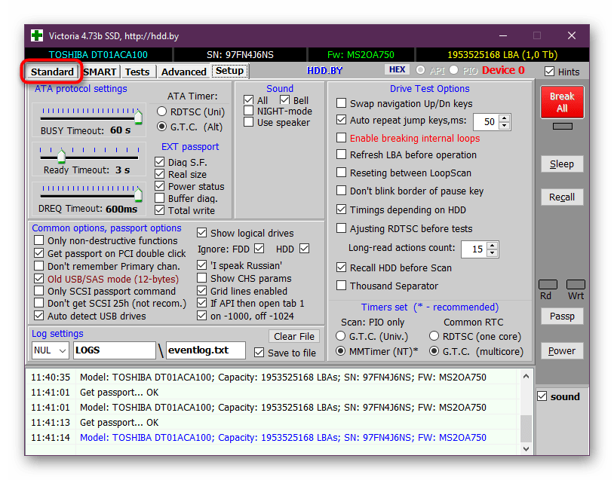
Task: Click the Rd read indicator box
Action: (x=548, y=284)
